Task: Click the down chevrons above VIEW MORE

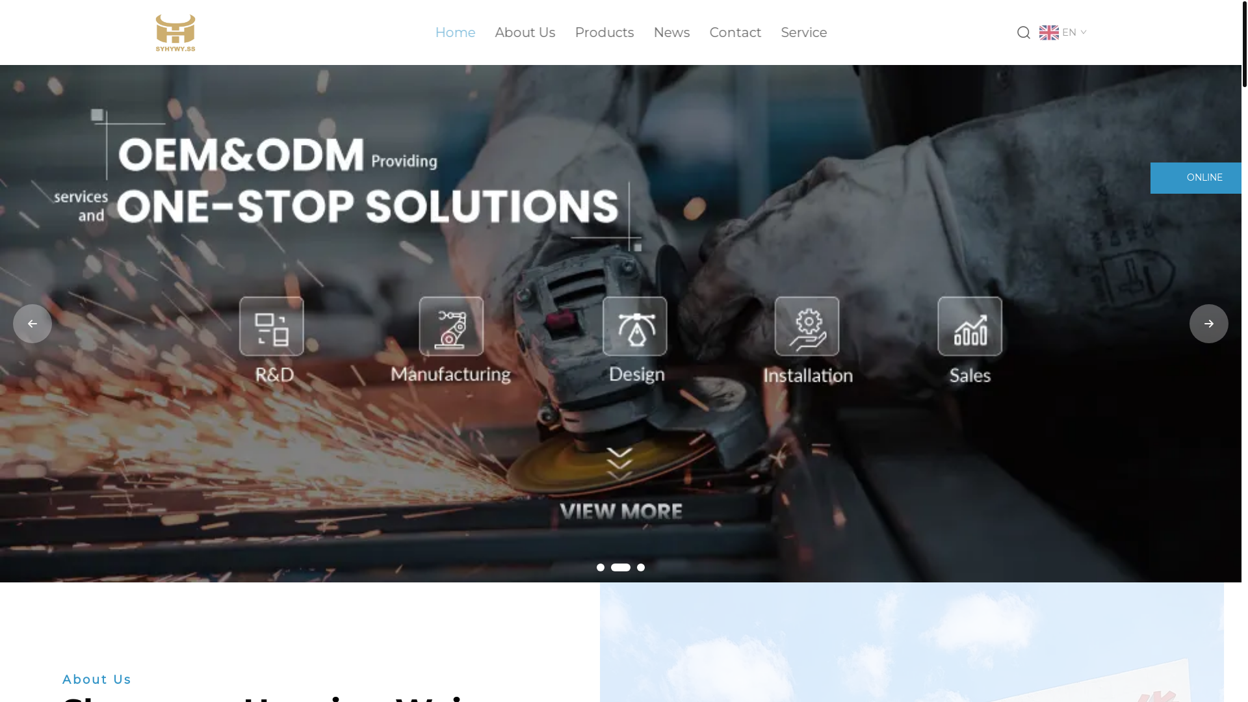Action: (619, 463)
